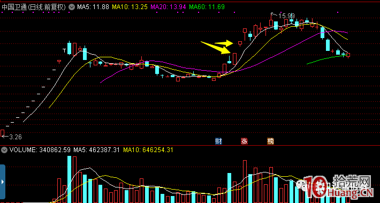Image resolution: width=380 pixels, height=203 pixels.
Task: Open dropdown beside VOLUME indicator label
Action: pos(4,150)
